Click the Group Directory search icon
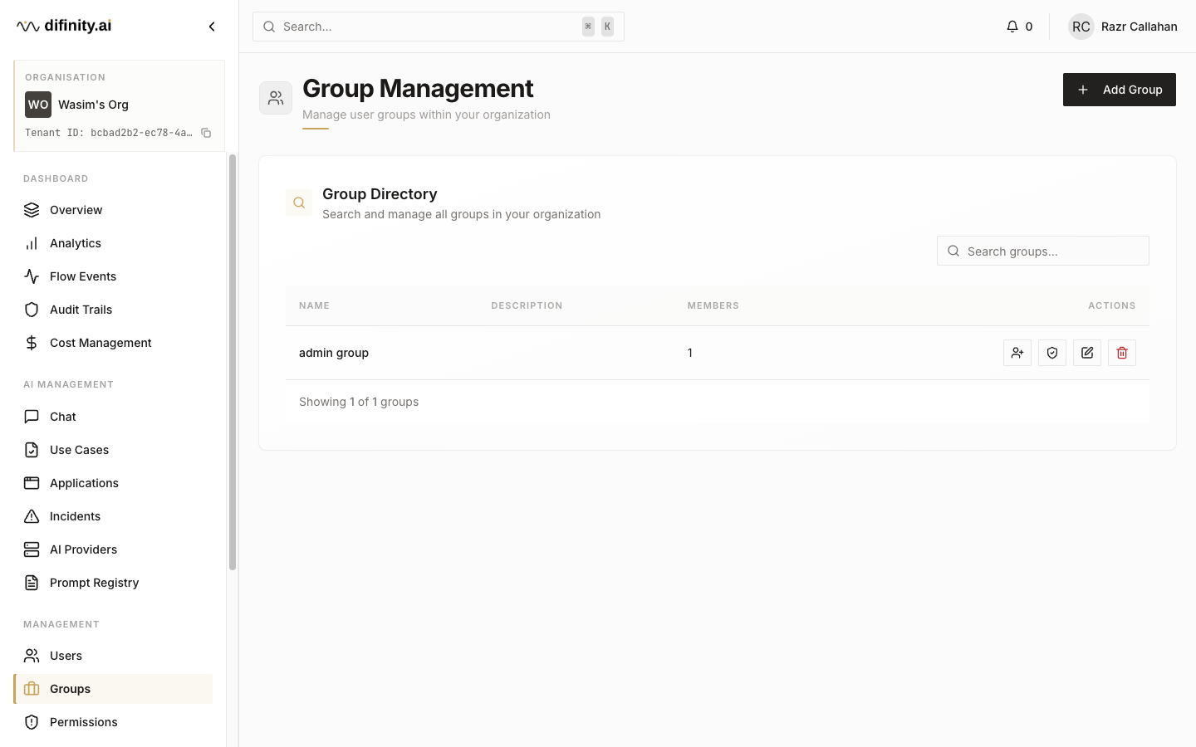This screenshot has height=747, width=1196. (299, 203)
